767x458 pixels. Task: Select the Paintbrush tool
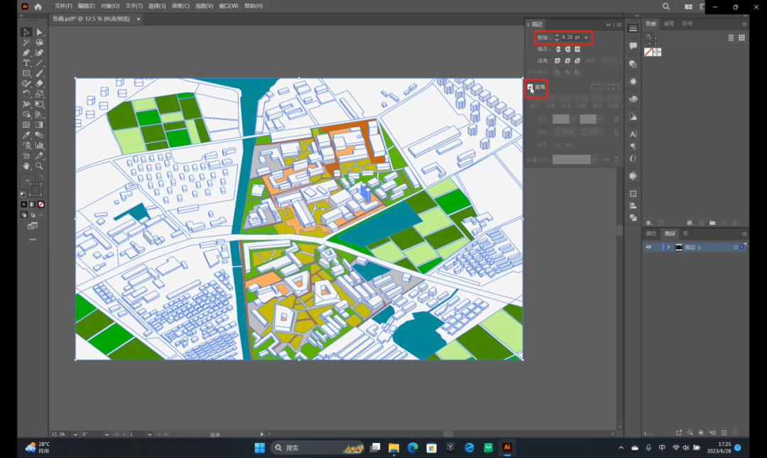coord(40,73)
